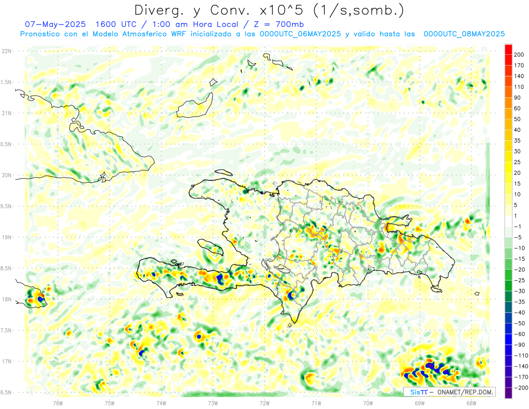Click the "9.5N" latitude label

(x=7, y=206)
